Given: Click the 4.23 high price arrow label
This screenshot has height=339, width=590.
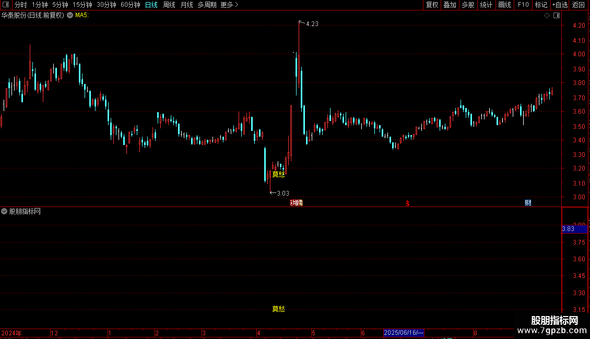Looking at the screenshot, I should [x=309, y=23].
